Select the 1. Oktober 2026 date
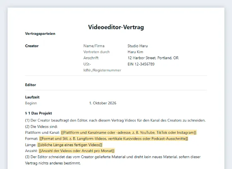Screen dimensions: 232x169 103,103
